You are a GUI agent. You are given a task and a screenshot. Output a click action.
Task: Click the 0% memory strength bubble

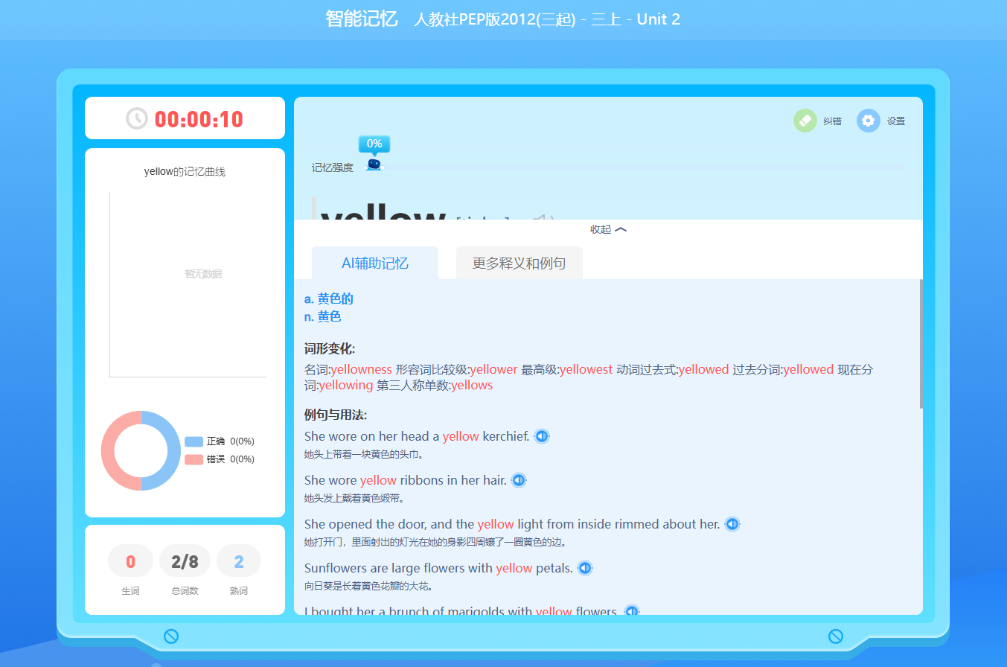click(374, 144)
